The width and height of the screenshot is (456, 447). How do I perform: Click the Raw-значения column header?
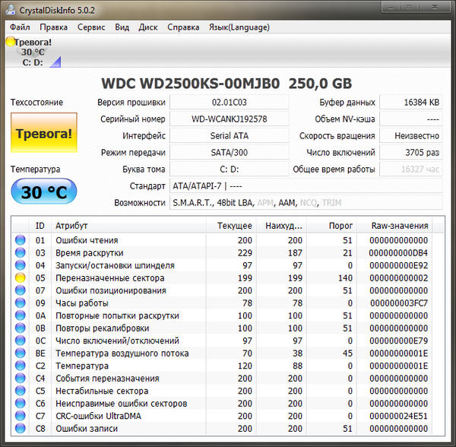click(394, 226)
